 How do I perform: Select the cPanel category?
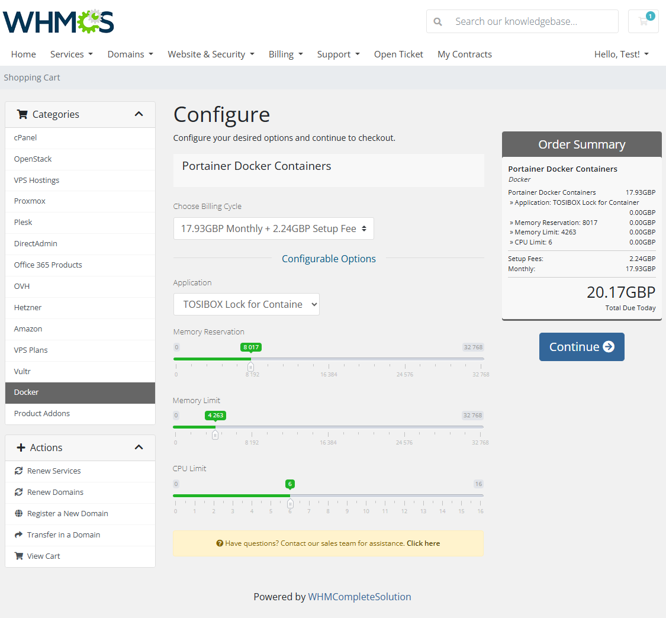[x=81, y=137]
